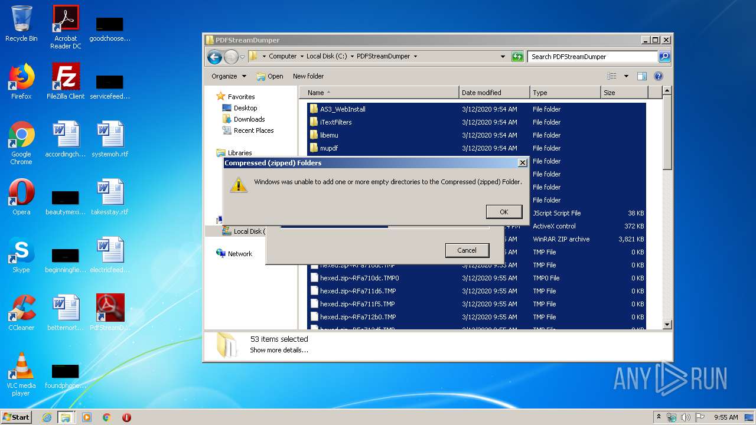Click the taskbar clock 9:55 AM
This screenshot has height=425, width=756.
(x=726, y=417)
